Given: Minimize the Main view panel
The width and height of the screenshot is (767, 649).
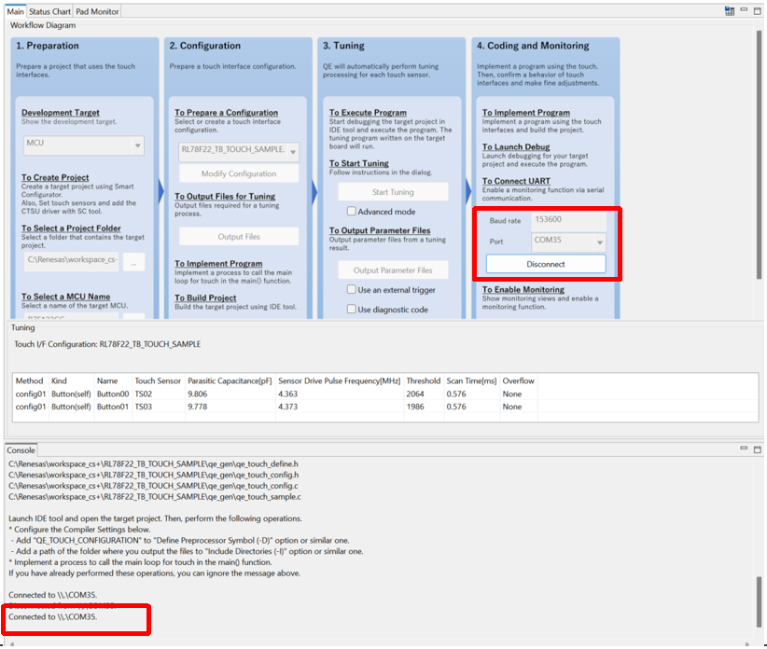Looking at the screenshot, I should click(x=744, y=11).
